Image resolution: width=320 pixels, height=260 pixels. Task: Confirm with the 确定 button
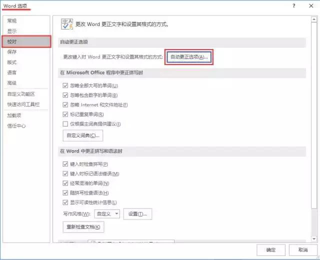click(271, 250)
